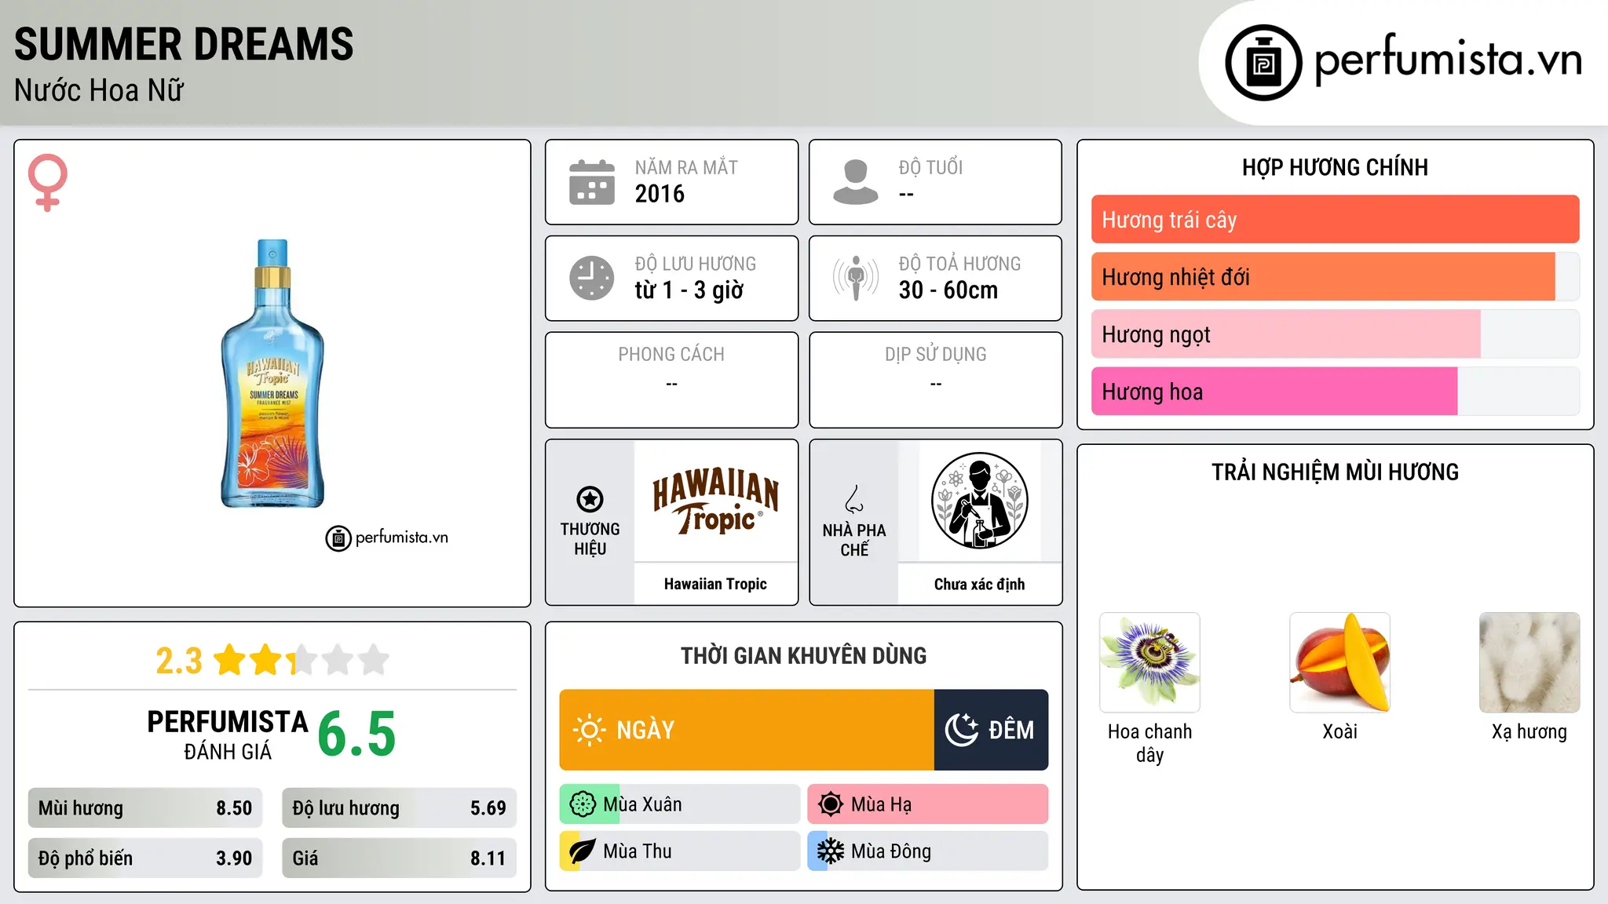Click the Hương hoa accord bar
The height and width of the screenshot is (904, 1608).
pyautogui.click(x=1335, y=392)
